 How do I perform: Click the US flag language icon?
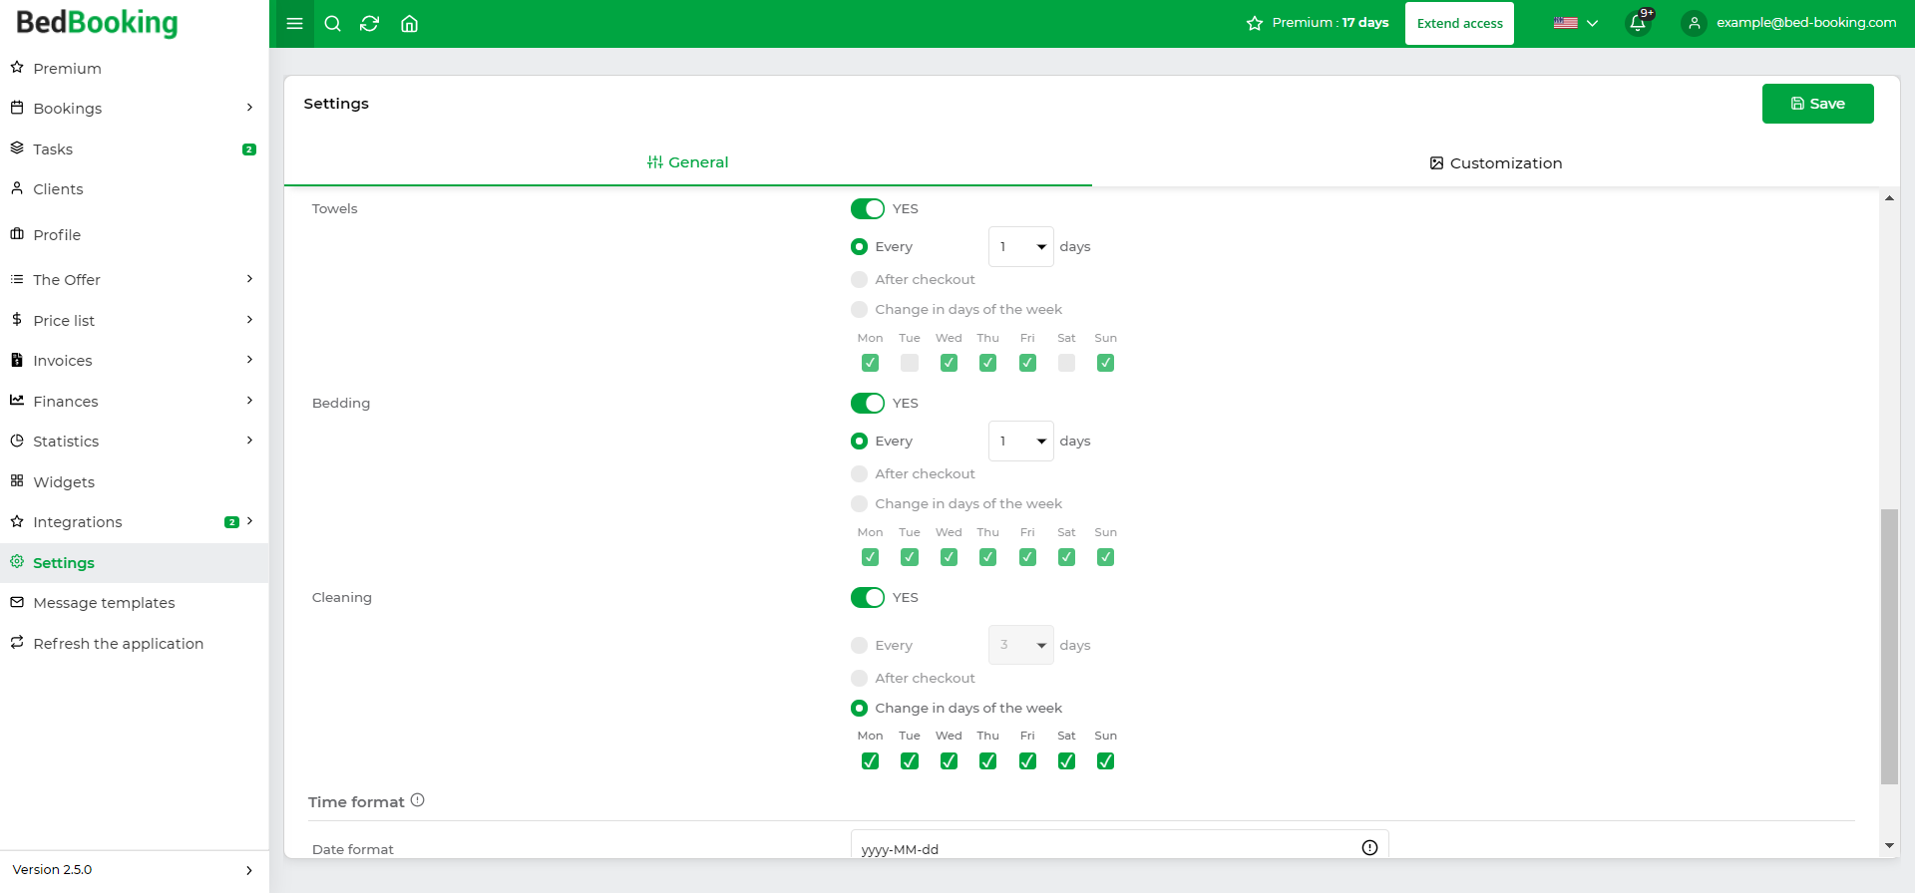click(1566, 23)
